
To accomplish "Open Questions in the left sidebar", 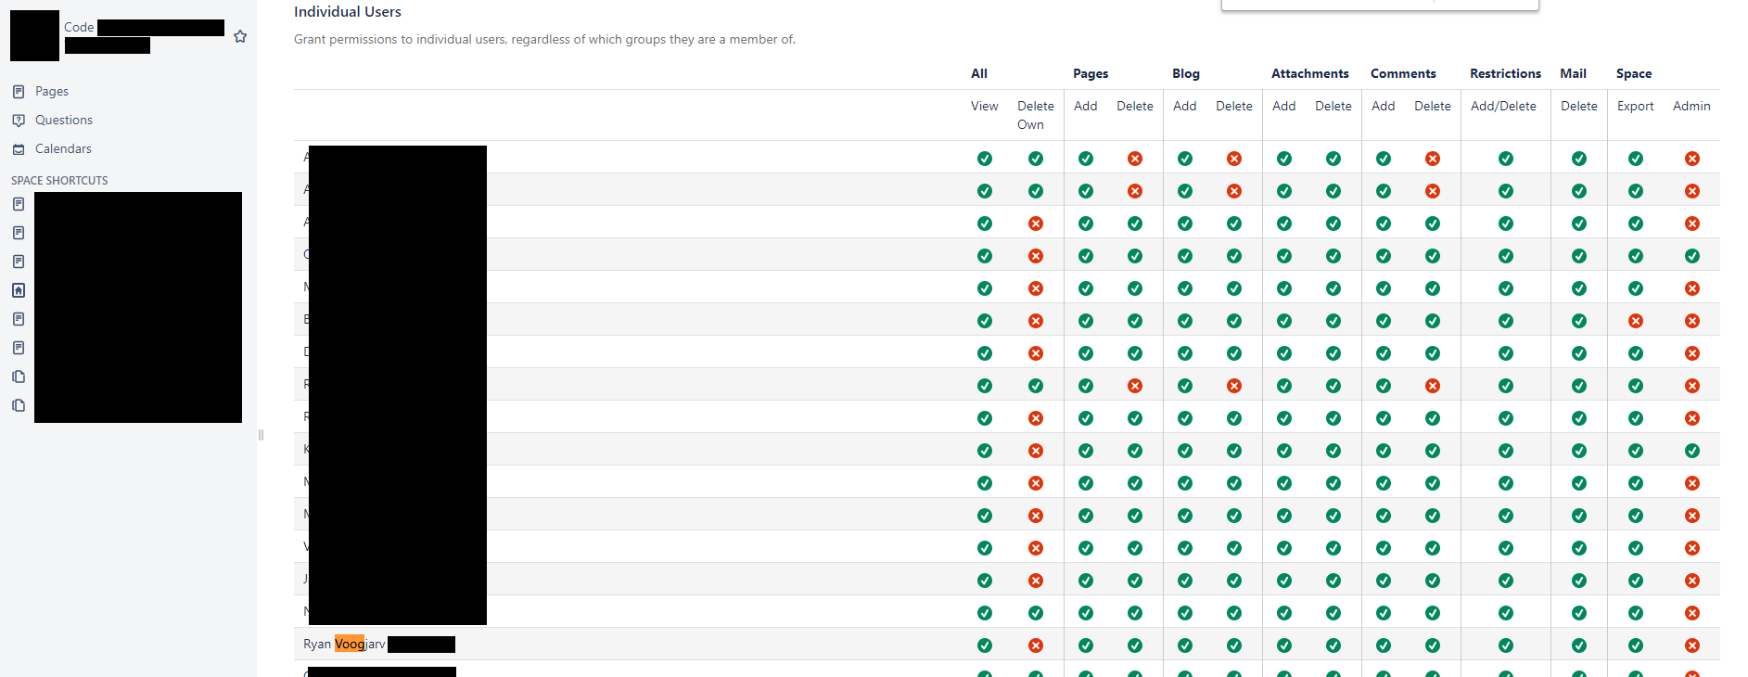I will [x=64, y=121].
